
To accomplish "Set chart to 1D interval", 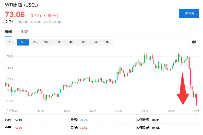I will click(83, 42).
